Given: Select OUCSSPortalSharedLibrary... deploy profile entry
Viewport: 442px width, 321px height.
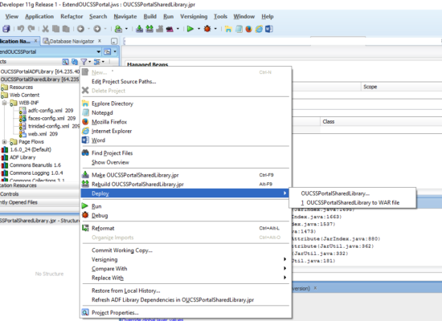Looking at the screenshot, I should [335, 193].
